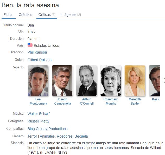Click Joseph Campanella's photo thumbnail
The height and width of the screenshot is (155, 165).
click(62, 81)
